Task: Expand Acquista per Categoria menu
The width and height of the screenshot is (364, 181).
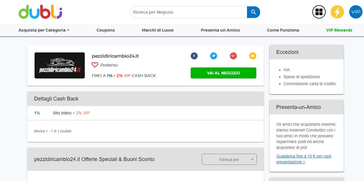Action: [x=44, y=30]
